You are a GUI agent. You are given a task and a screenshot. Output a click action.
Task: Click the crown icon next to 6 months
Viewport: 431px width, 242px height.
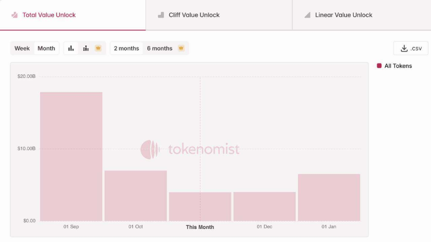181,48
